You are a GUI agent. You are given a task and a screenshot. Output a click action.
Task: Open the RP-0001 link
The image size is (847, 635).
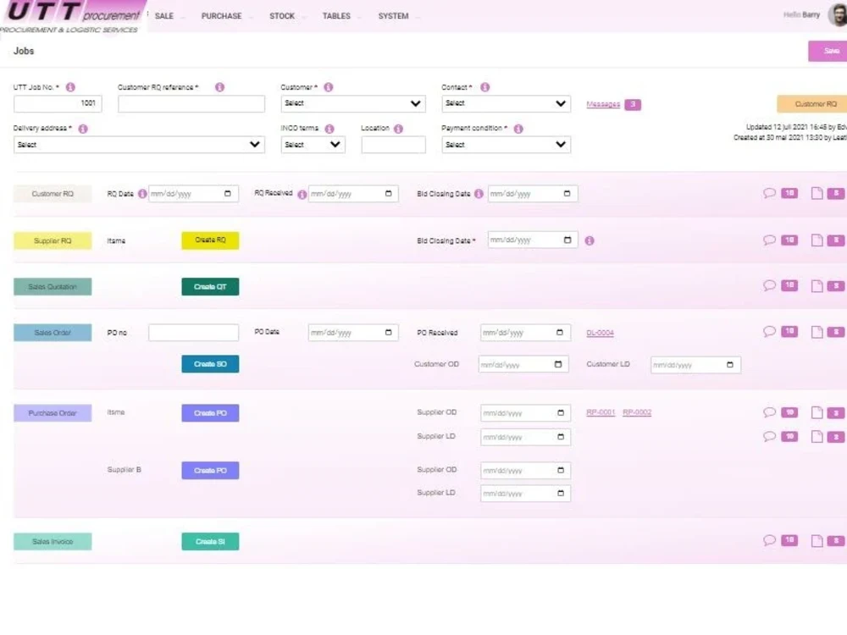click(601, 412)
